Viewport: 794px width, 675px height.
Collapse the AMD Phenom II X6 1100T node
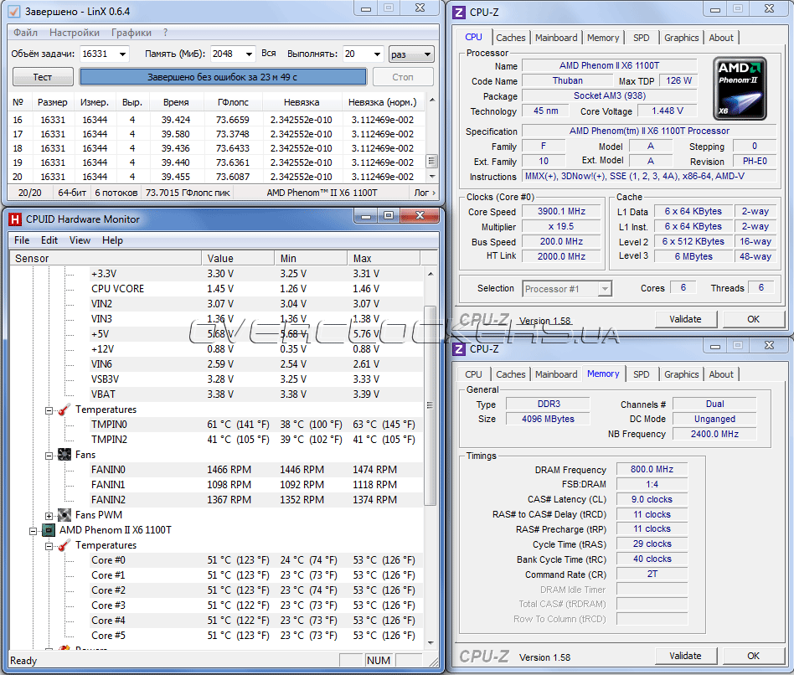coord(34,530)
